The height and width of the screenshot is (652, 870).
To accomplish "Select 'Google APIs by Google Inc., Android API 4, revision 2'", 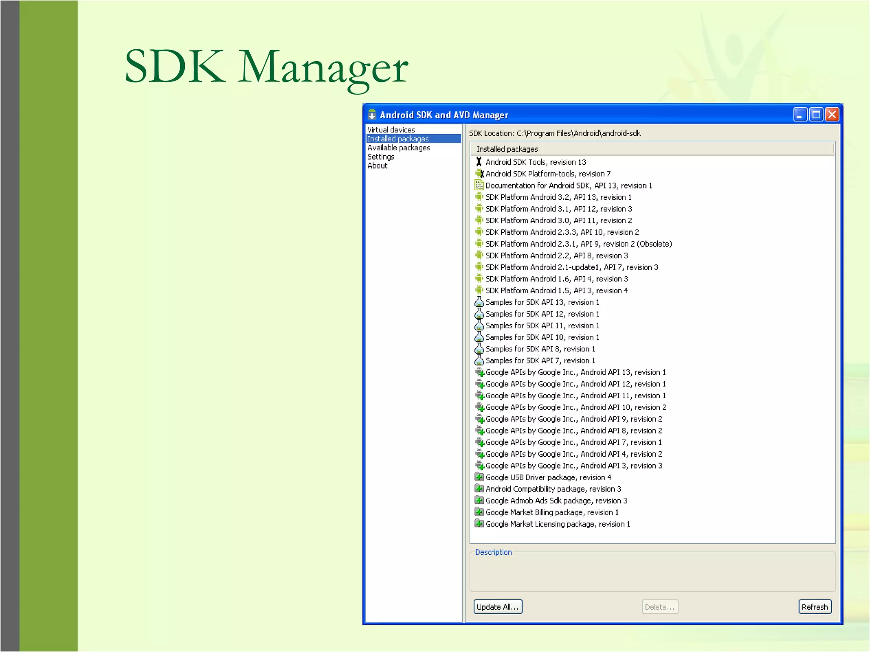I will tap(574, 454).
